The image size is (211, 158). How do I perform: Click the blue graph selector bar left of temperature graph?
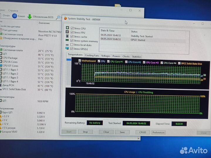click(x=69, y=60)
